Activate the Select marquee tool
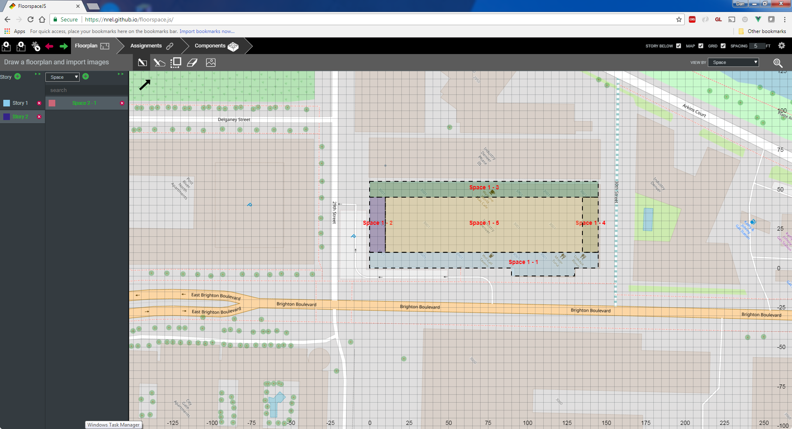Image resolution: width=792 pixels, height=429 pixels. tap(176, 63)
